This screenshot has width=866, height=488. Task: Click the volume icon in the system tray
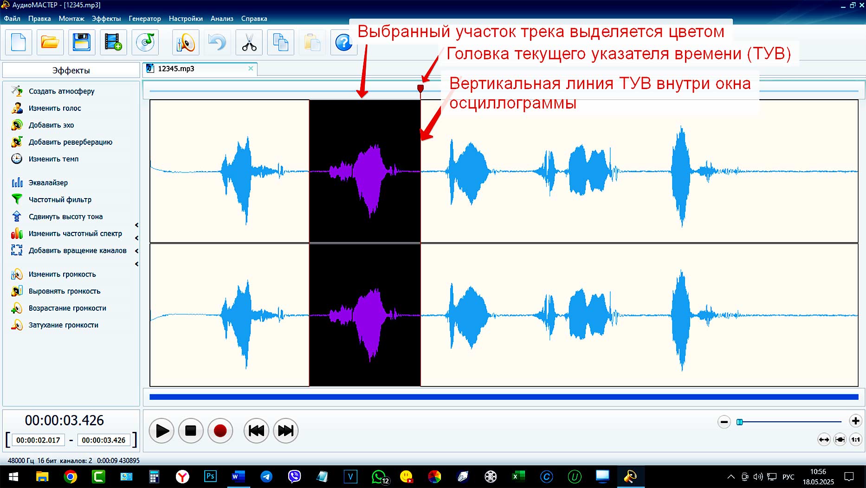[758, 476]
